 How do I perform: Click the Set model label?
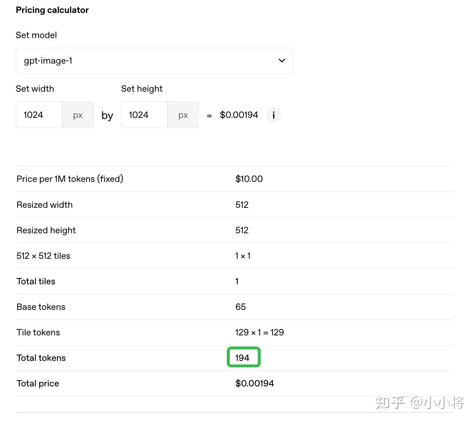coord(36,35)
